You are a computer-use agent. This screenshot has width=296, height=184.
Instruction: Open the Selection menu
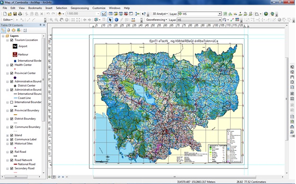[x=61, y=8]
